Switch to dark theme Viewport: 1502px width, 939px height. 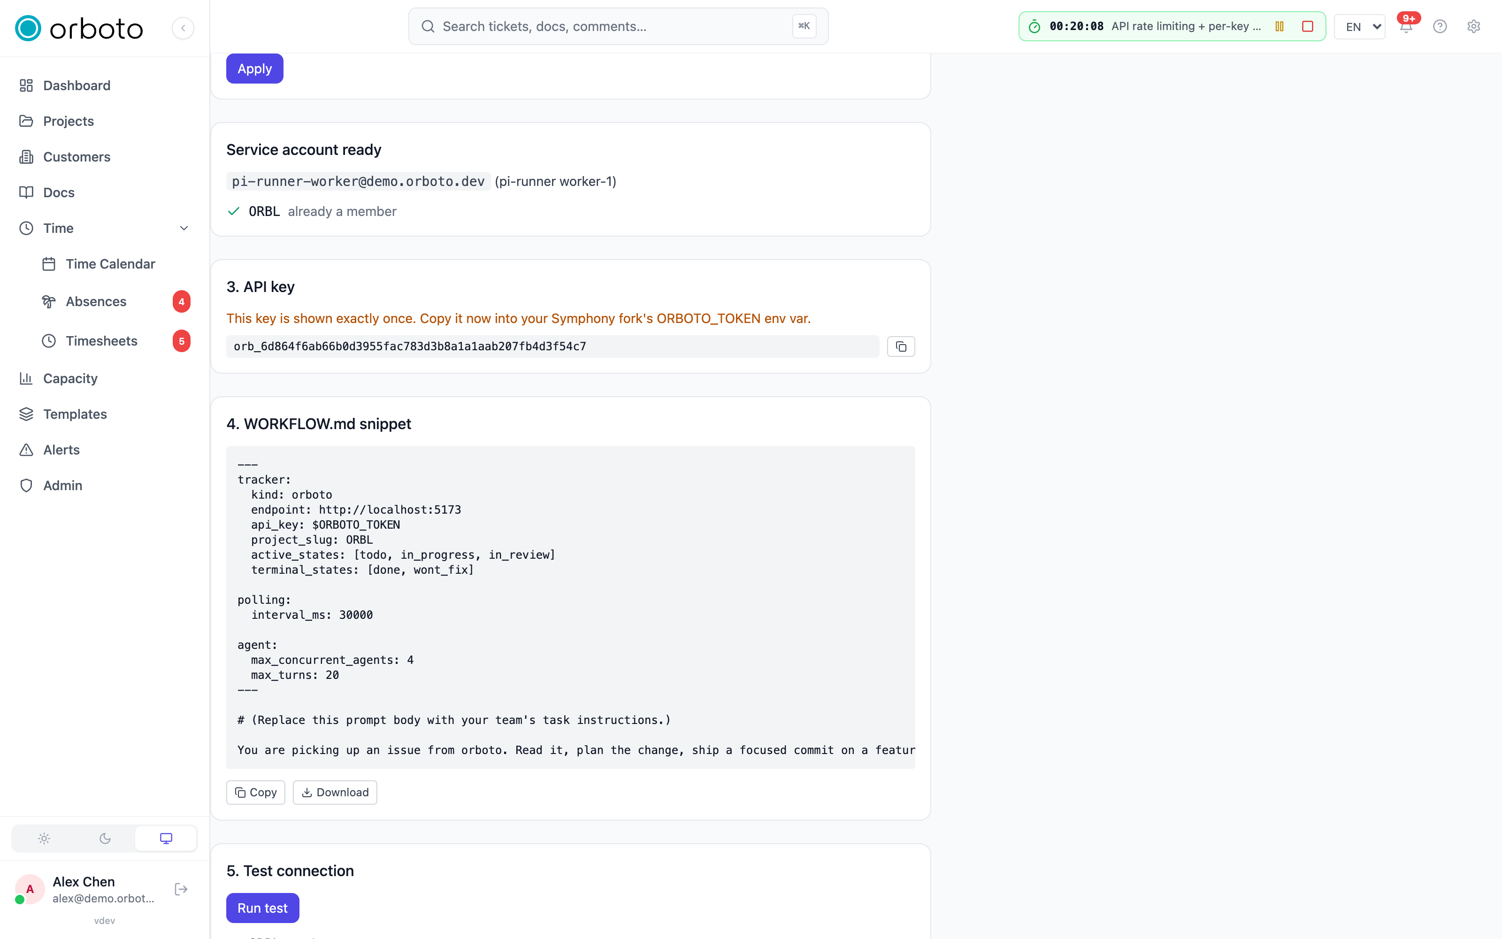[x=105, y=839]
